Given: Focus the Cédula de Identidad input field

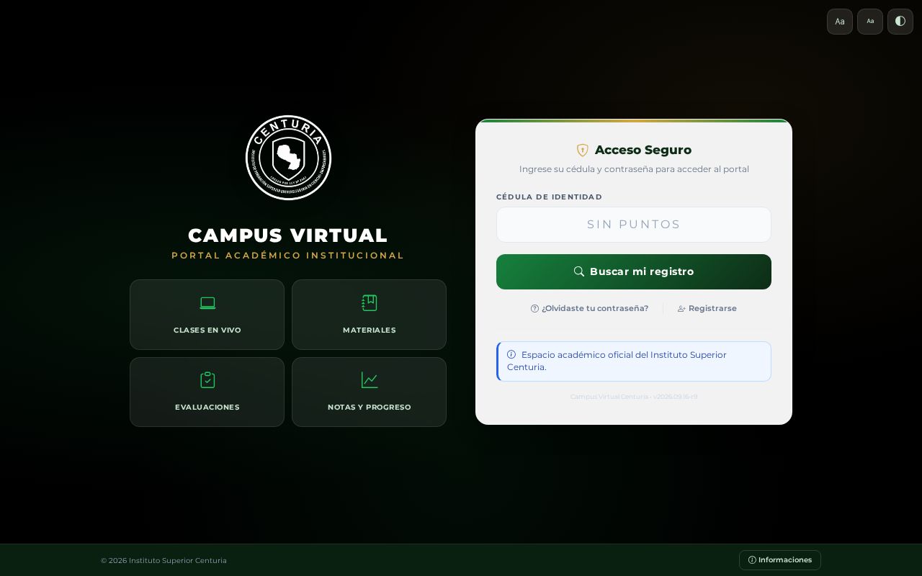Looking at the screenshot, I should (x=634, y=225).
